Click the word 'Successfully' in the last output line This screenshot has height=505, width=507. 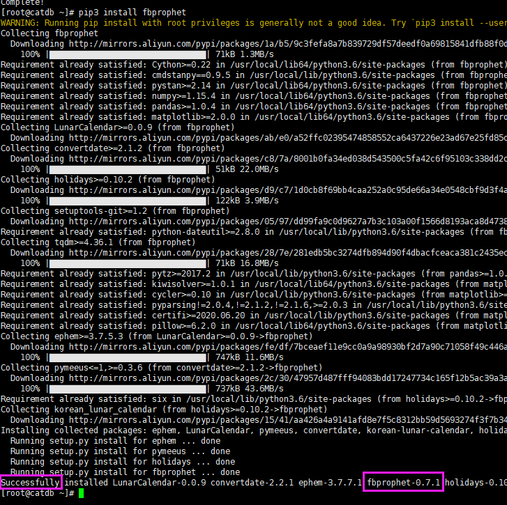(x=31, y=483)
